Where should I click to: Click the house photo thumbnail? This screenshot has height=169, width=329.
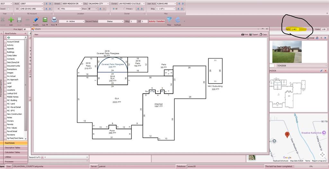click(x=287, y=52)
